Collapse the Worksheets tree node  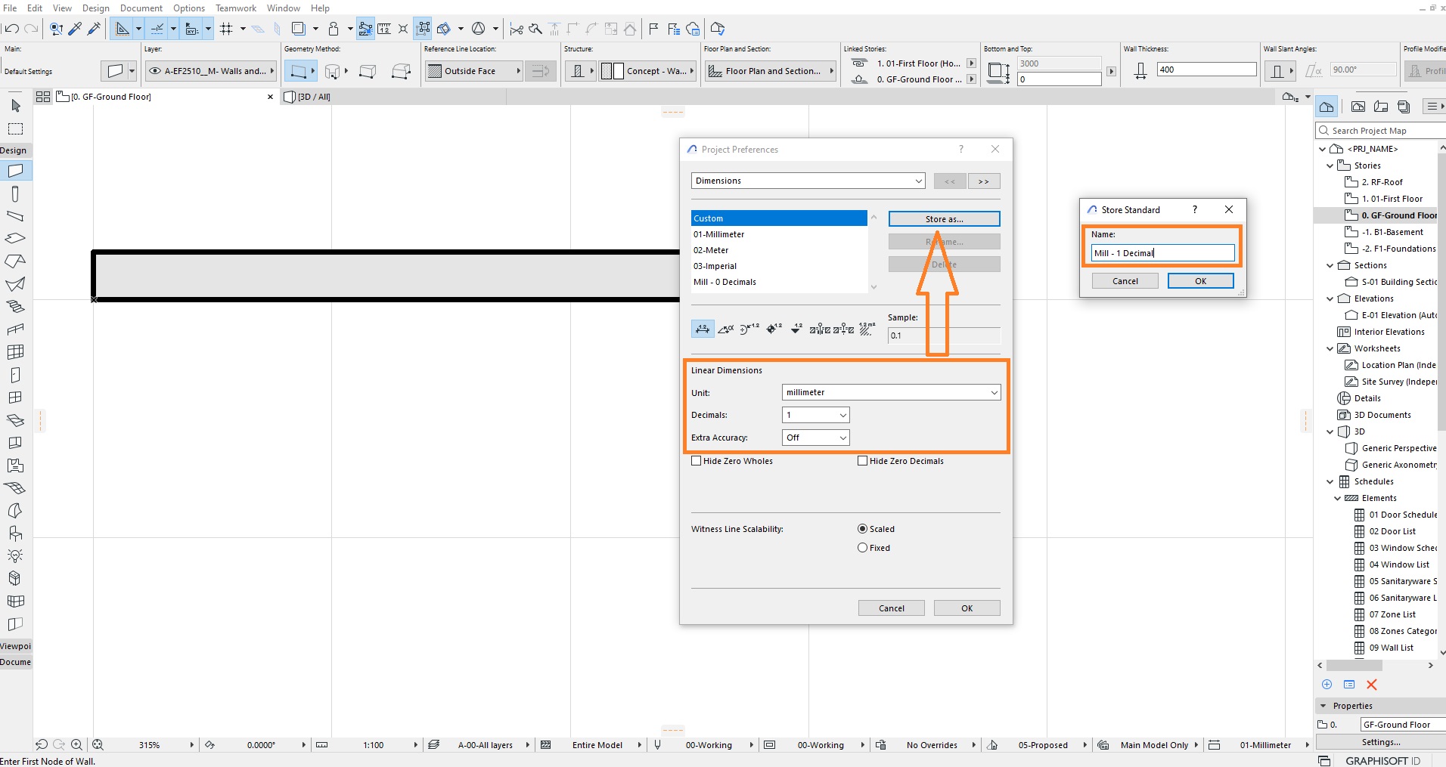[1330, 348]
